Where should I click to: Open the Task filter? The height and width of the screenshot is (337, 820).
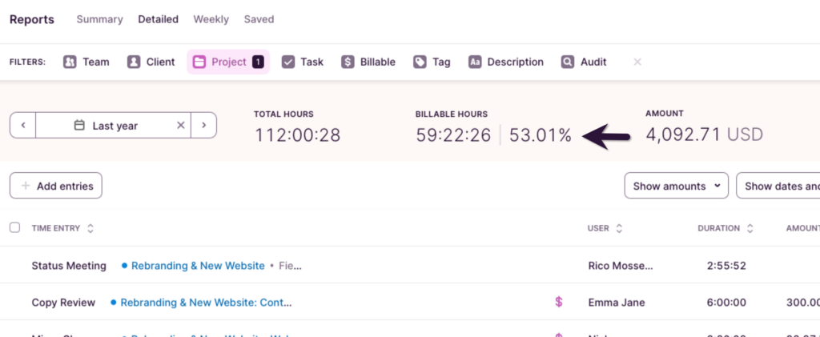(x=303, y=62)
